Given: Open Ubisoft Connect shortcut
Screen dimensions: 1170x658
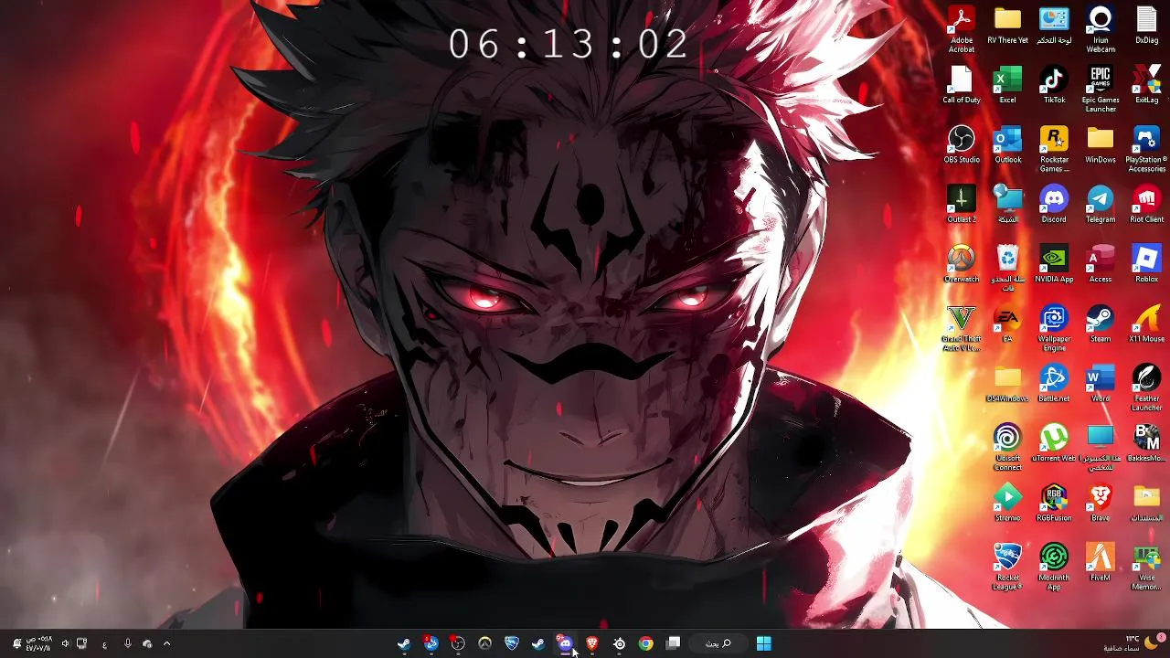Looking at the screenshot, I should pos(1007,446).
